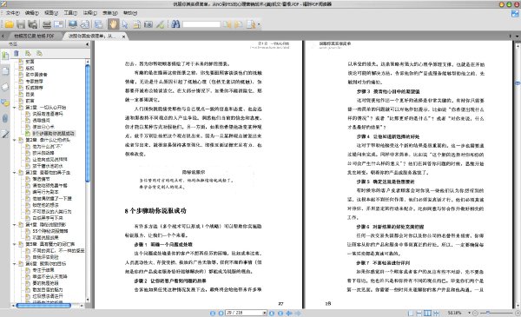Choose the arrow Select tool
Viewport: 521px width, 317px height.
click(125, 24)
